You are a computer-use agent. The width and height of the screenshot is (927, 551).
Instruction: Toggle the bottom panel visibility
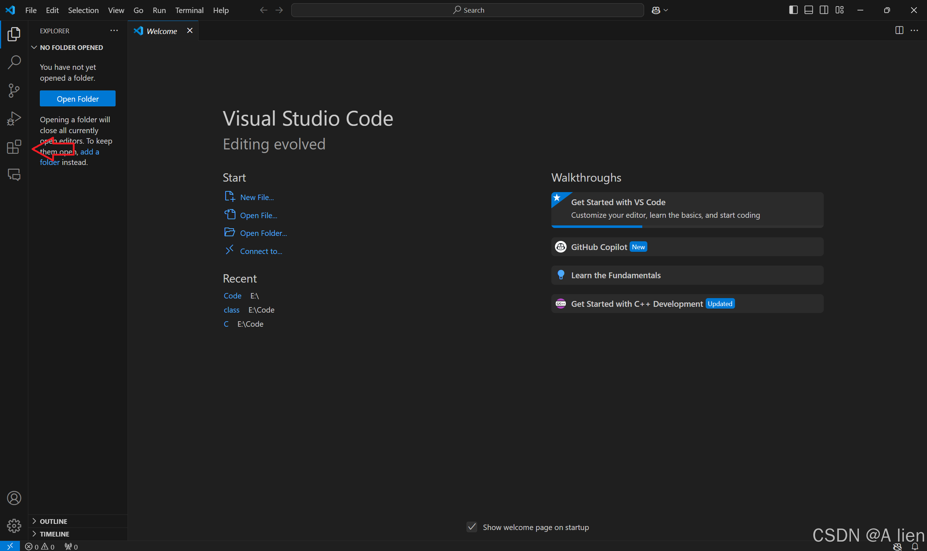click(809, 10)
